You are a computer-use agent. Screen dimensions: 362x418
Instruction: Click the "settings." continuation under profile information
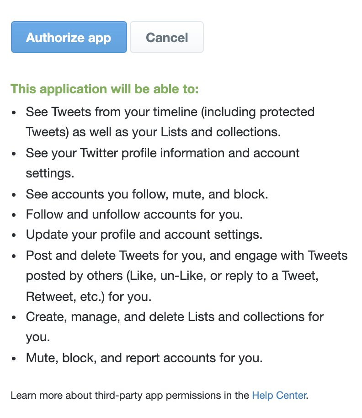click(50, 173)
